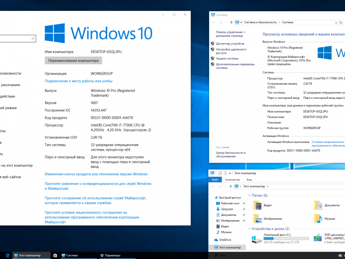Viewport: 345px width, 259px height.
Task: Open Microsoft services agreement link
Action: [x=95, y=200]
